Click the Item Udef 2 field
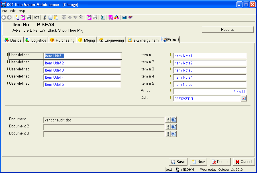Viewport: 257px width, 173px height. [x=82, y=63]
